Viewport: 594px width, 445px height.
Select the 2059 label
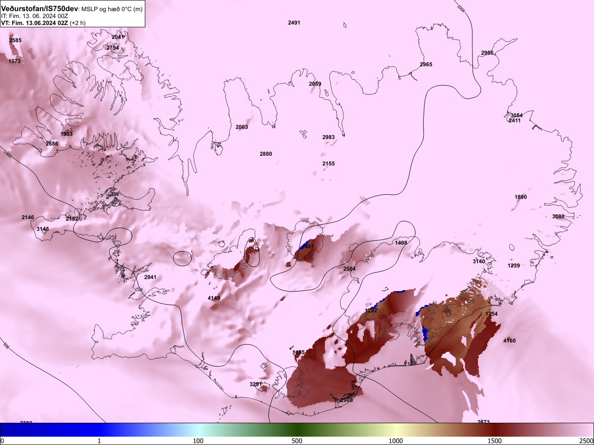[315, 84]
